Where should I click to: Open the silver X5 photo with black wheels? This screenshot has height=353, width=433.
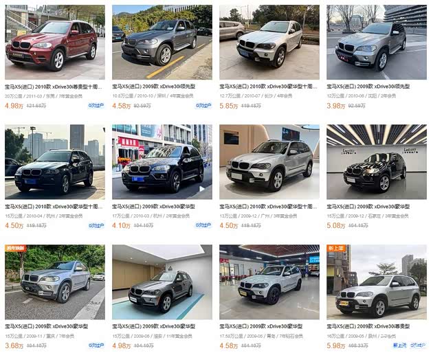coord(269,282)
